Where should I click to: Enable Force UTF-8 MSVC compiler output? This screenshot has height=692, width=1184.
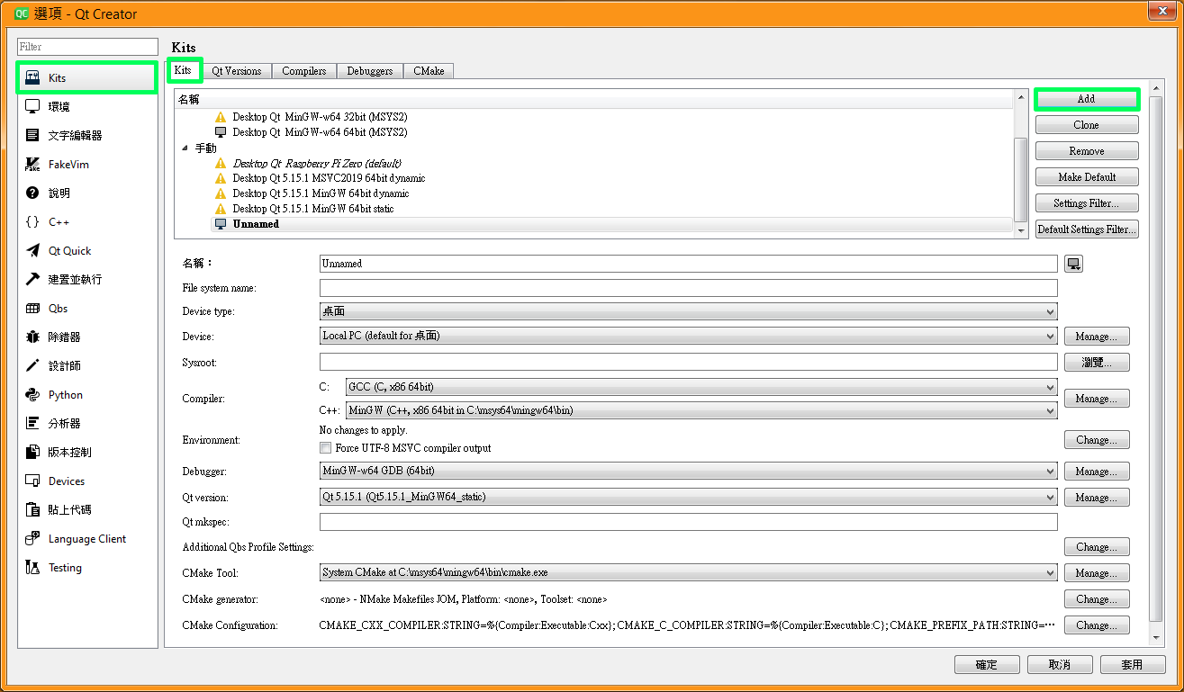326,448
